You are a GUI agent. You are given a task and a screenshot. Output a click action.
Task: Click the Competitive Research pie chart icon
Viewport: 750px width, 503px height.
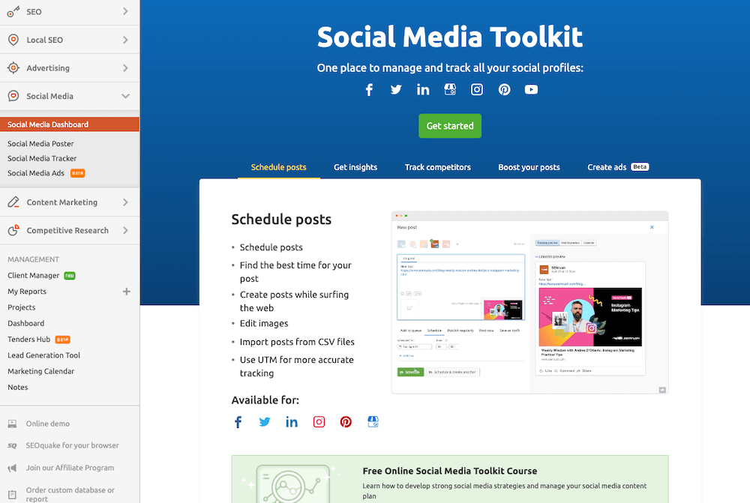[13, 230]
